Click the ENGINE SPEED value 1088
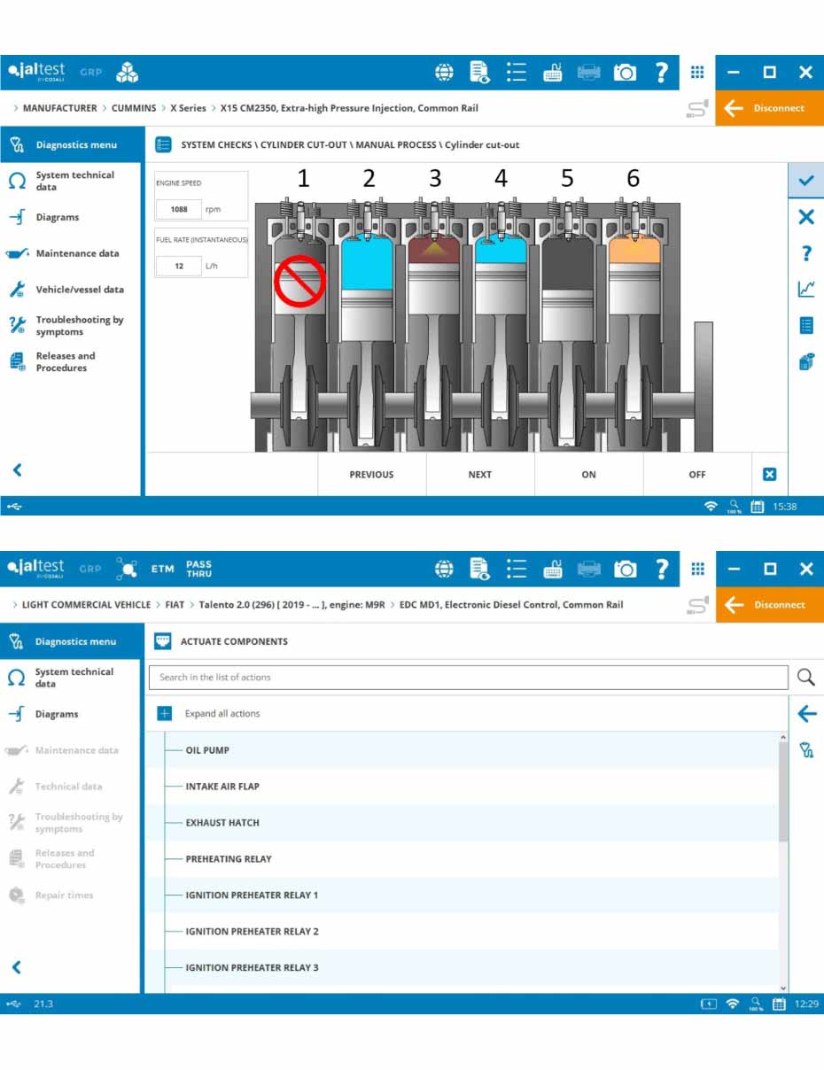Viewport: 824px width, 1070px height. click(x=180, y=210)
